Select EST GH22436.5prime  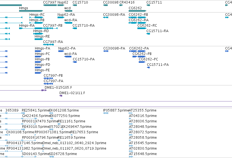36,116
